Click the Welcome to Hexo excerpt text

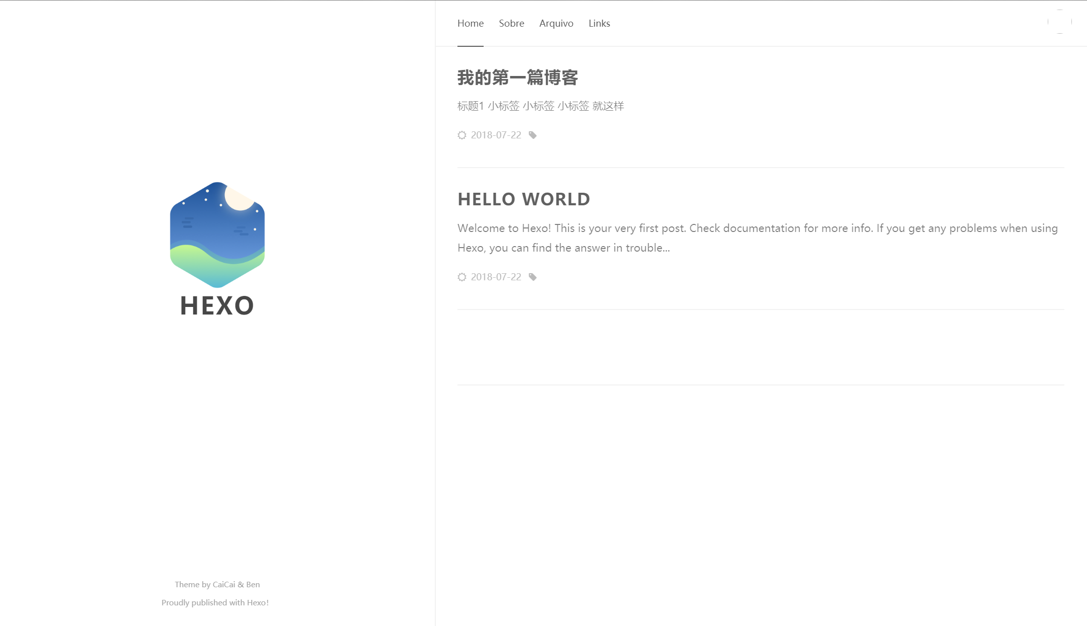coord(757,238)
